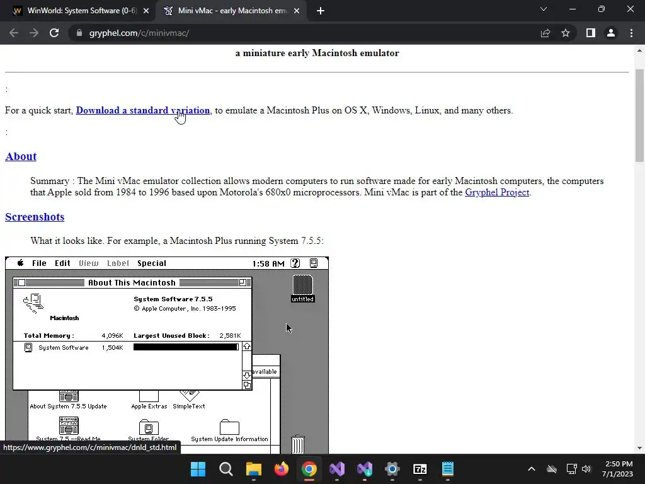This screenshot has height=484, width=645.
Task: Close the Mini vMac tab
Action: 297,11
